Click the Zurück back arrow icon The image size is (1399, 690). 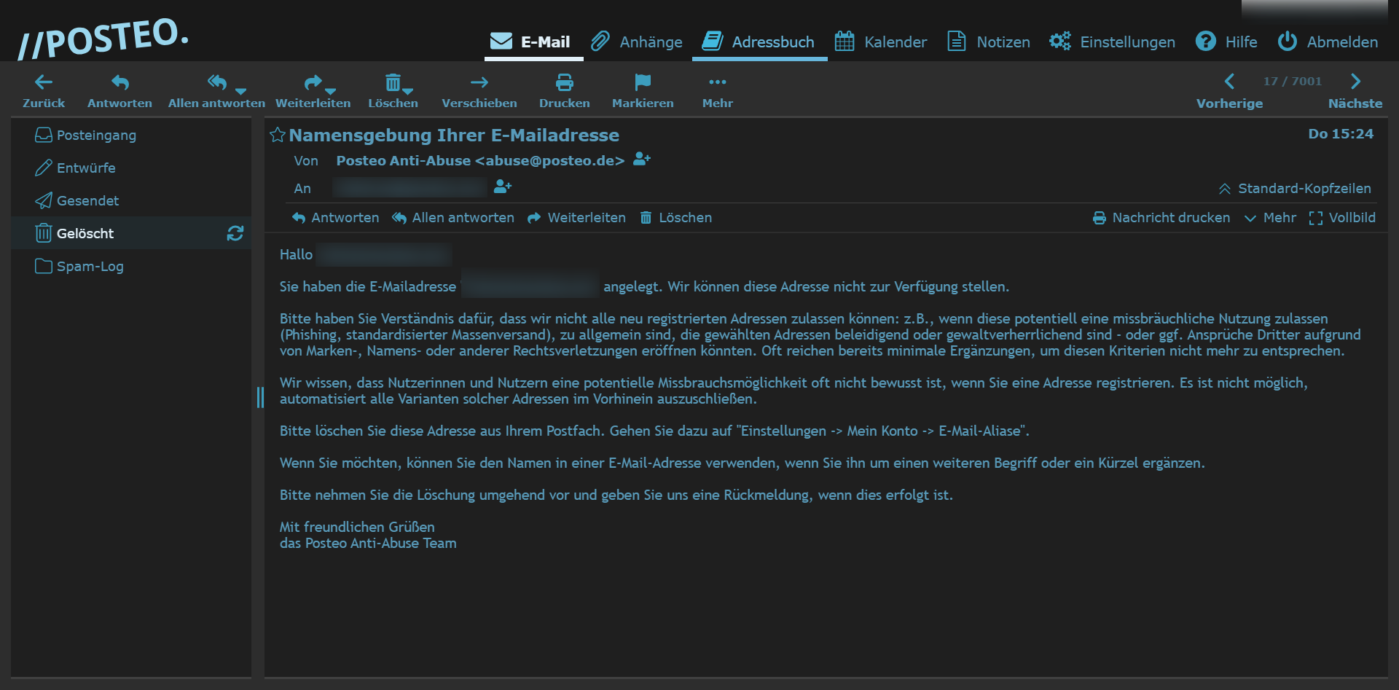[x=44, y=82]
